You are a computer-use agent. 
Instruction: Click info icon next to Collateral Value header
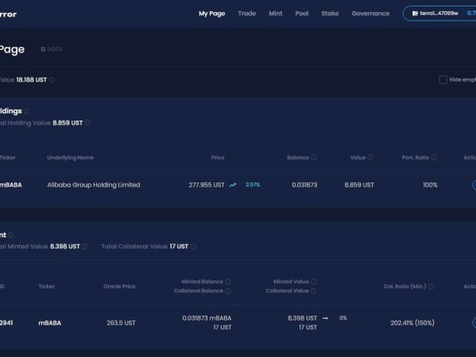(x=314, y=291)
